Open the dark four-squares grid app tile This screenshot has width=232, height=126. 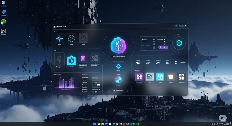182,76
